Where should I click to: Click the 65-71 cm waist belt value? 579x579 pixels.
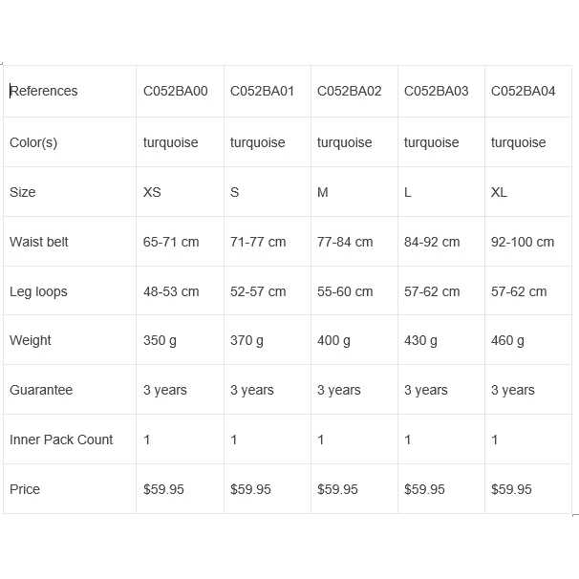pos(171,242)
